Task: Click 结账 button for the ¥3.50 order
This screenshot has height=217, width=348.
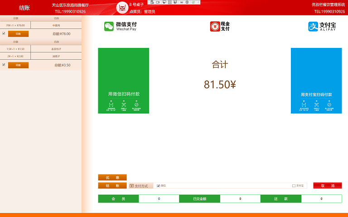Action: coord(18,65)
